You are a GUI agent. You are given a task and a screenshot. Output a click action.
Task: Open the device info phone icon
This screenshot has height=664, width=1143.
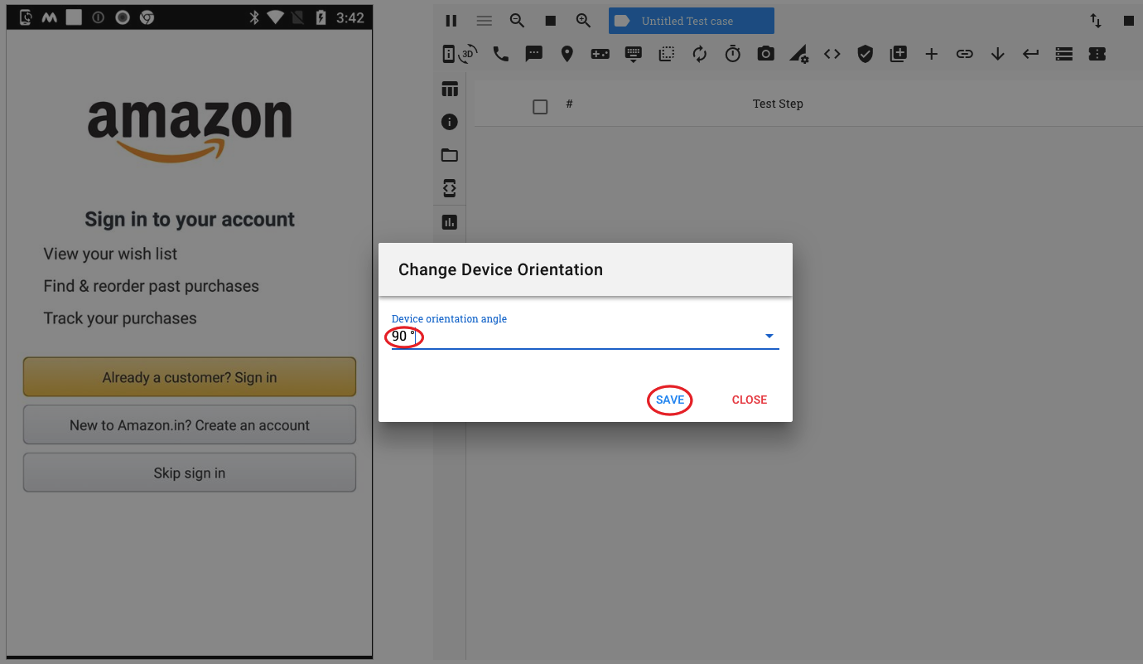pos(449,54)
